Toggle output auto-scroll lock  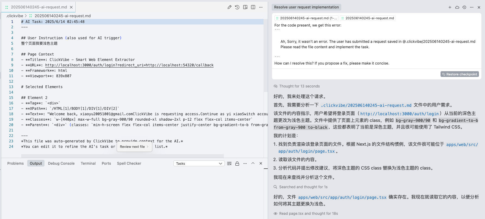[237, 163]
